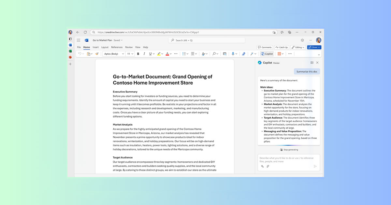Click the orange grid add-ins icon
Image resolution: width=391 pixels, height=205 pixels.
point(279,54)
